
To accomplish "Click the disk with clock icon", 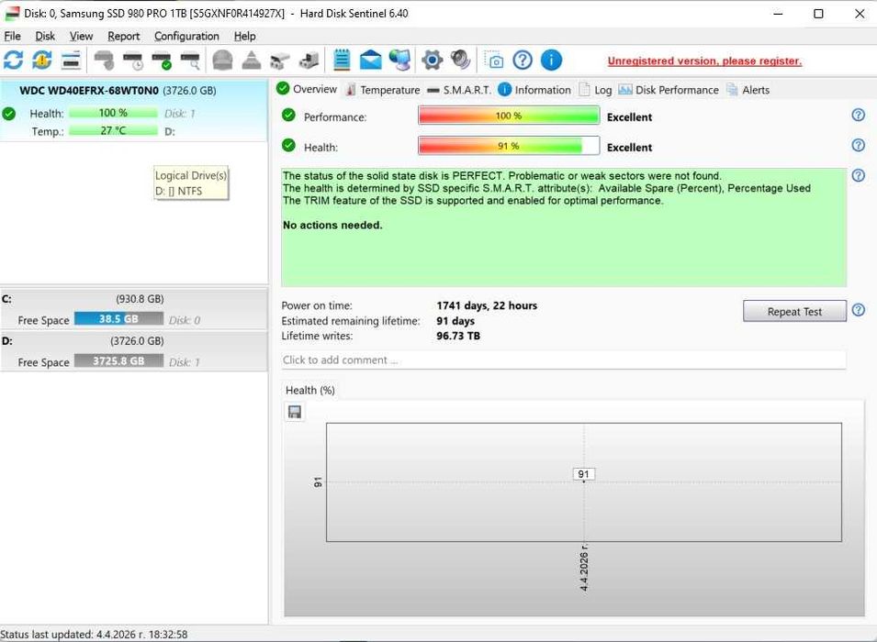I will click(133, 60).
